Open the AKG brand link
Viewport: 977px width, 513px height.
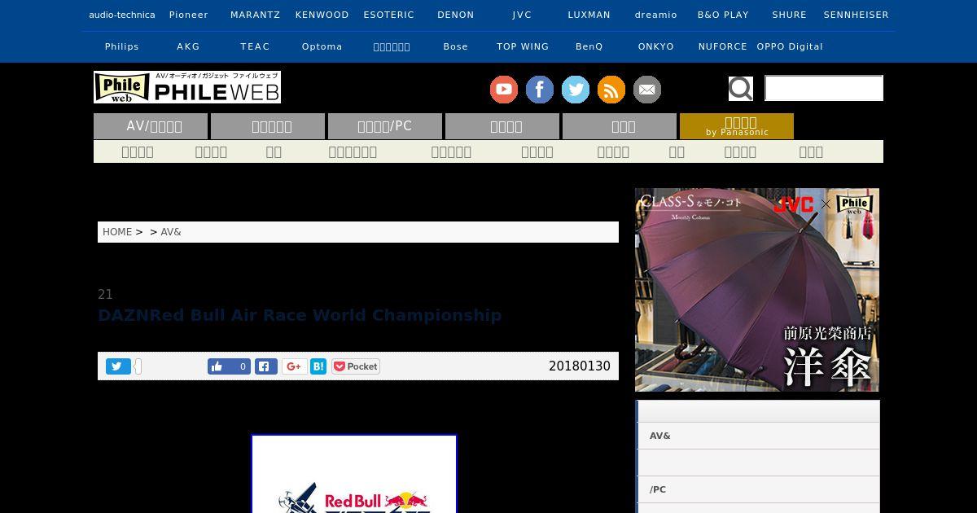(189, 46)
